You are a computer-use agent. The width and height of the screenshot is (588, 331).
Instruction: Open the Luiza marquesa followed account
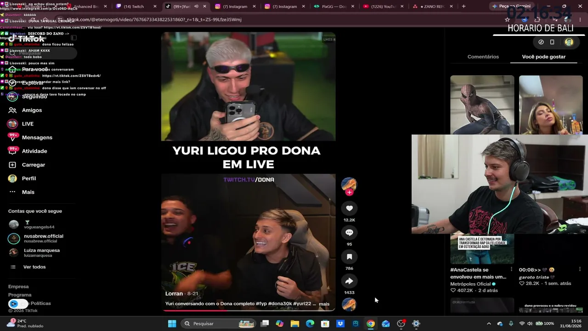point(34,252)
